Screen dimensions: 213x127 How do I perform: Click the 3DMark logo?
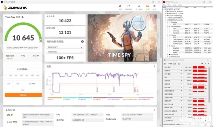click(x=15, y=7)
